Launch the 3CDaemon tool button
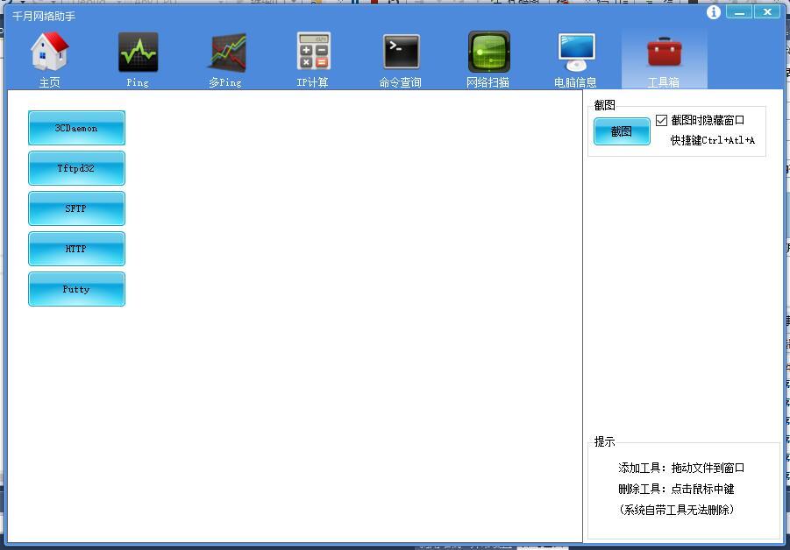The image size is (790, 550). [76, 128]
